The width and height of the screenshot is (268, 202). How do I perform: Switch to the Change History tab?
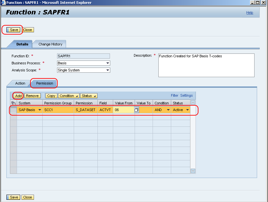click(50, 44)
